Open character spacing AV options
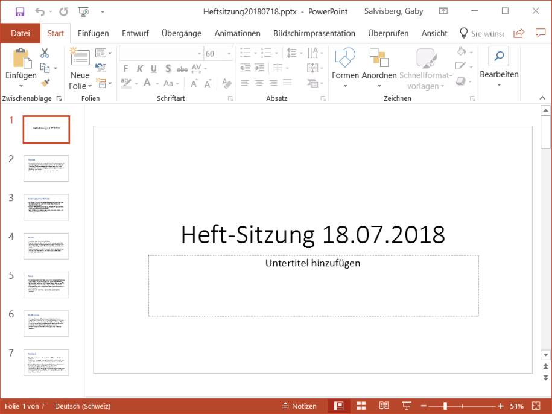 (199, 68)
